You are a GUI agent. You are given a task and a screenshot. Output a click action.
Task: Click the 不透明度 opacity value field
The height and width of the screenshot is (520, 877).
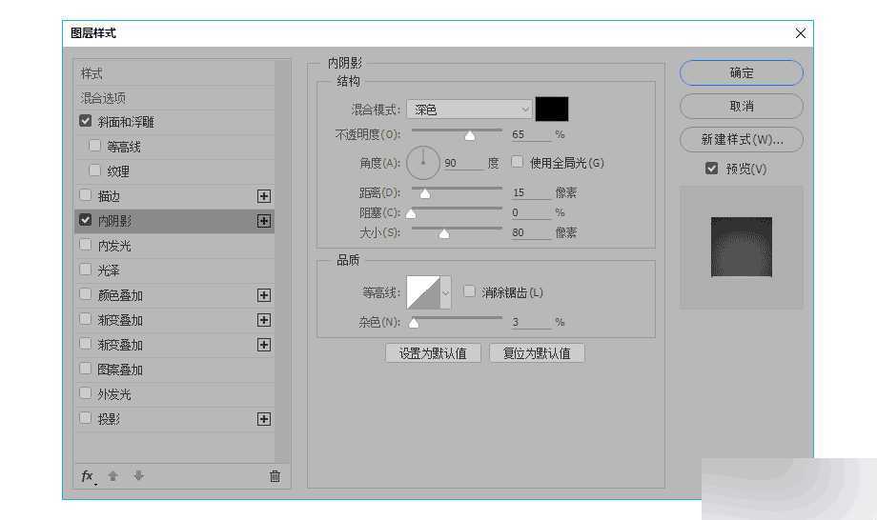tap(530, 135)
